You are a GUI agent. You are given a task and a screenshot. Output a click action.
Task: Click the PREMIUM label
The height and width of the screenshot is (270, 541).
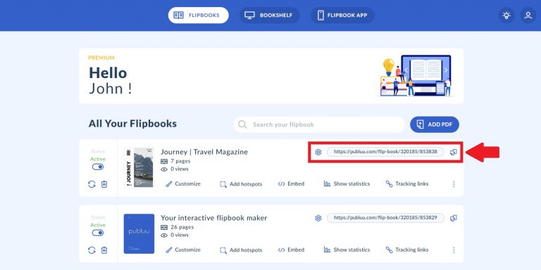tap(101, 58)
